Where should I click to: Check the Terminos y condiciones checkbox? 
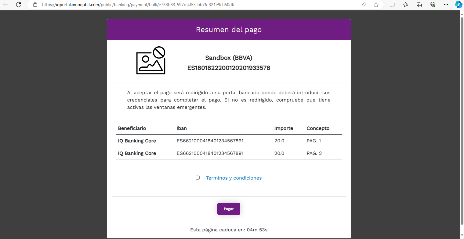pos(198,177)
